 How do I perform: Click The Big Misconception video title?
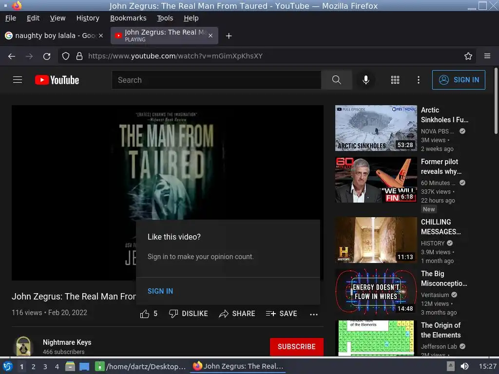(x=444, y=278)
